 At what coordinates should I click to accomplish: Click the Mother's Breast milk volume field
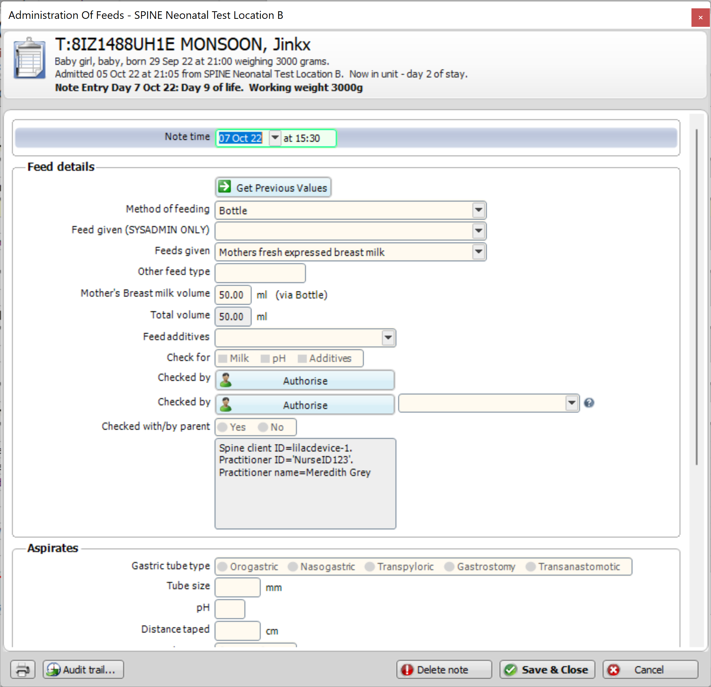tap(233, 294)
